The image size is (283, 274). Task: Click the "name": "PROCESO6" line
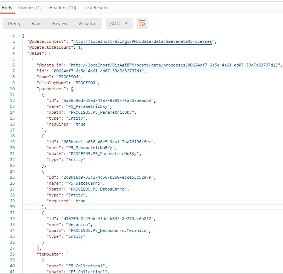tap(60, 77)
